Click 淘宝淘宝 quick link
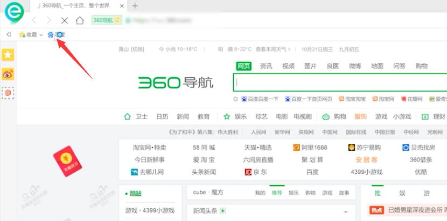 (x=352, y=99)
